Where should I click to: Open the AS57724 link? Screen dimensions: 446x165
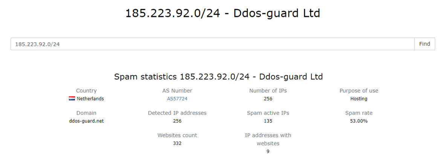coord(177,99)
